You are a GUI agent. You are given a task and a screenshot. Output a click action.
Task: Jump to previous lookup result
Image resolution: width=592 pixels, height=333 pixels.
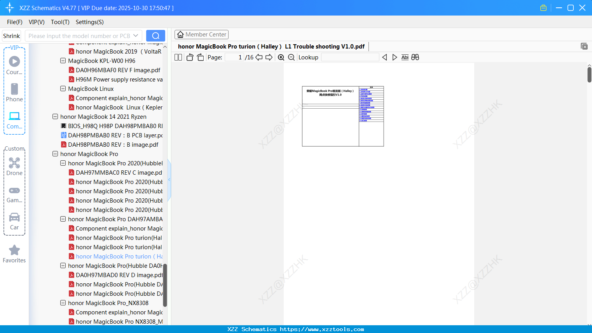coord(384,57)
